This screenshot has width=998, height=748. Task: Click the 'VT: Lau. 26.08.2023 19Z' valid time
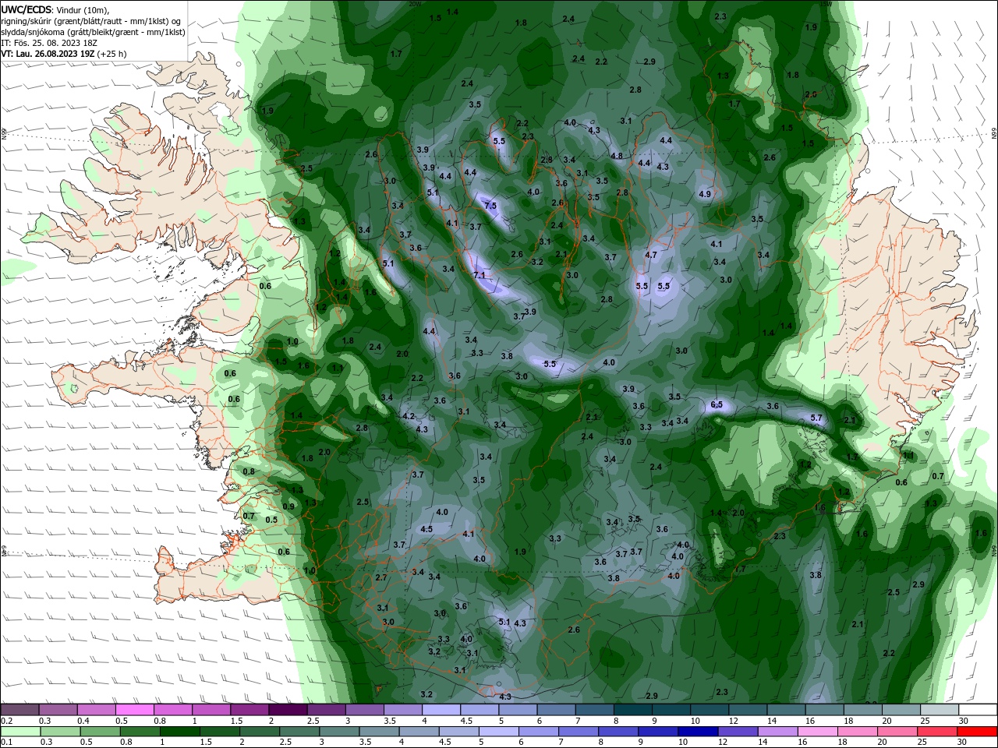[48, 54]
